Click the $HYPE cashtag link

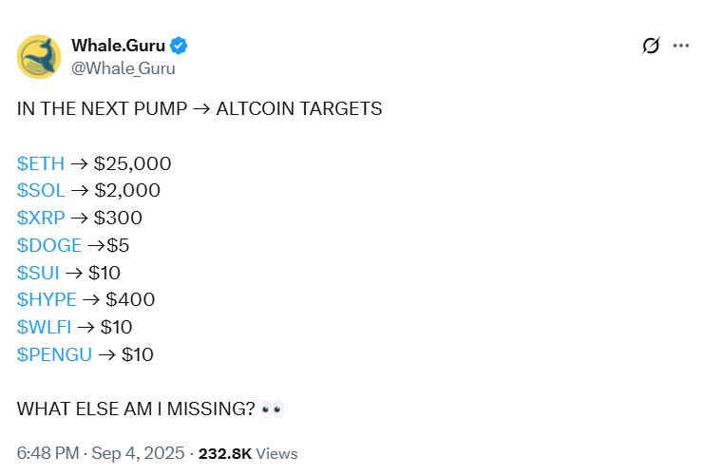[47, 300]
